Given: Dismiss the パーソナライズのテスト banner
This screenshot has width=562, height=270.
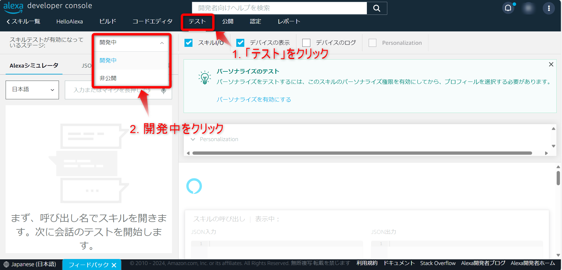Looking at the screenshot, I should pyautogui.click(x=551, y=64).
